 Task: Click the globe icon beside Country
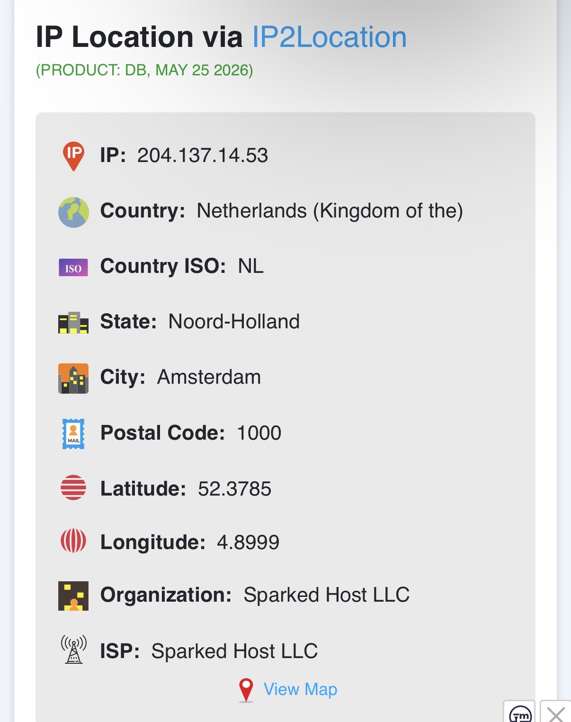73,212
